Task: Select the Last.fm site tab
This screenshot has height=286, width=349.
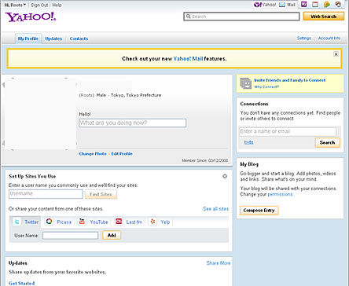Action: pos(129,222)
